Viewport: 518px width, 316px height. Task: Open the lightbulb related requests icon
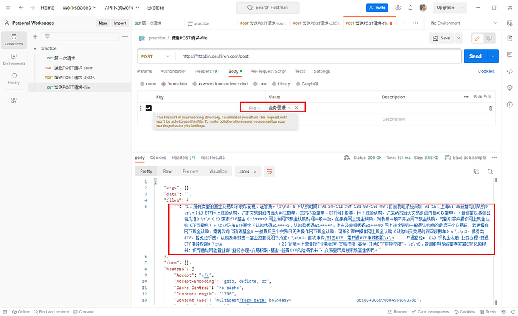[x=510, y=88]
